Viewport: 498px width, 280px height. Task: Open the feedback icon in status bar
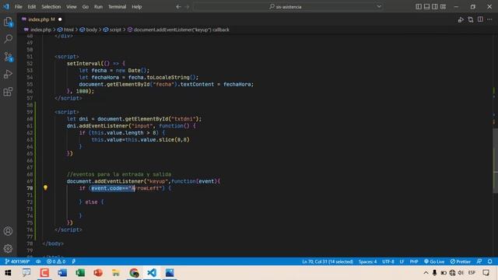coord(479,261)
